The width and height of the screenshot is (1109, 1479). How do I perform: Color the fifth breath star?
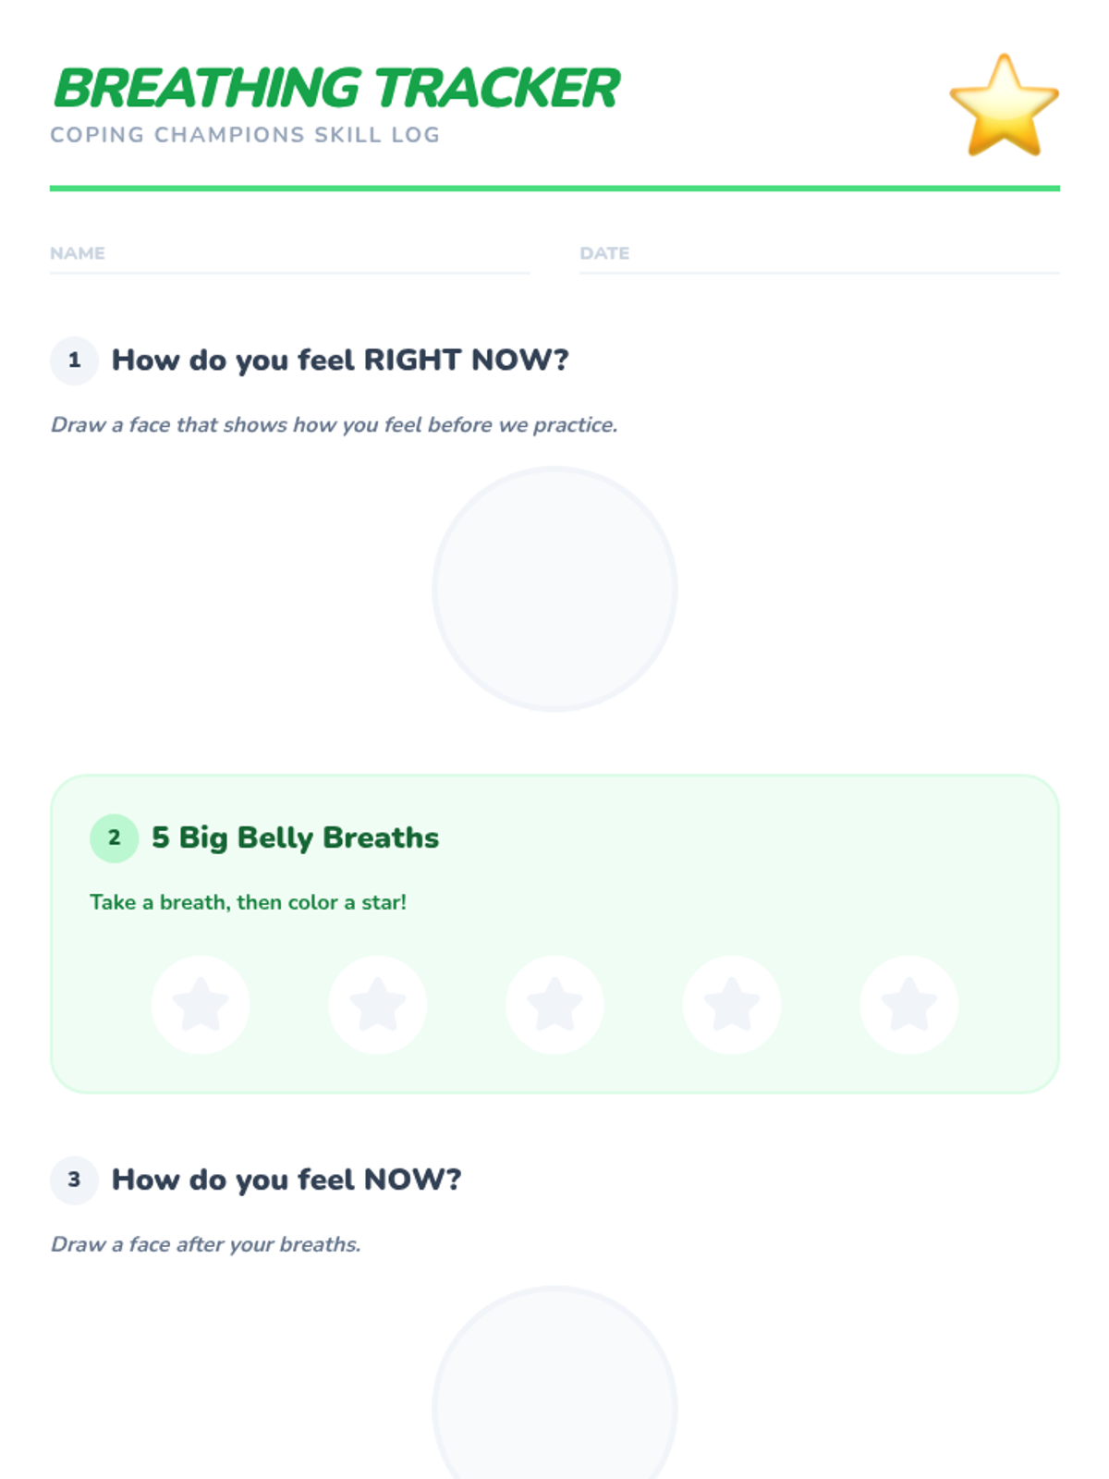909,1005
